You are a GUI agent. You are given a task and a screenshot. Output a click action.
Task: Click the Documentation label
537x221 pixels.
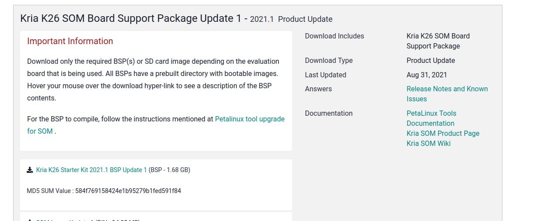point(329,113)
